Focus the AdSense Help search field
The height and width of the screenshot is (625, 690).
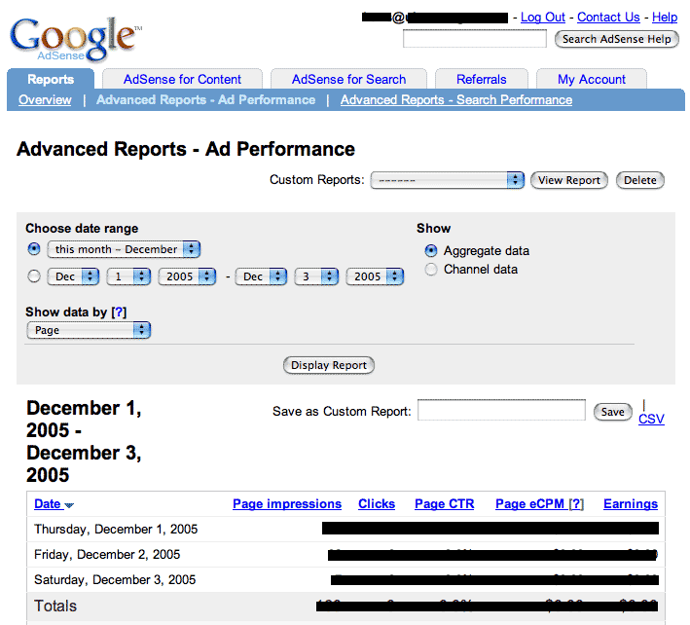click(474, 39)
